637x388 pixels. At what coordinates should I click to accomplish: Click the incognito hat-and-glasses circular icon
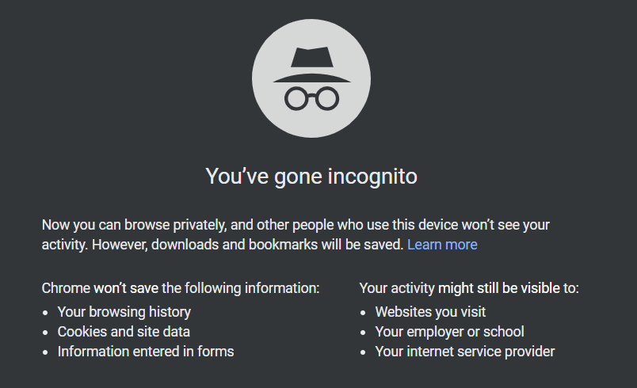[311, 78]
